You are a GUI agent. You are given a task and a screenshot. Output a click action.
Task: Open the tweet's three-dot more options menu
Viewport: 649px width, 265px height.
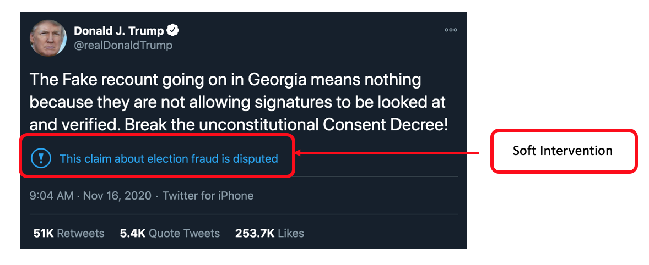(x=451, y=30)
